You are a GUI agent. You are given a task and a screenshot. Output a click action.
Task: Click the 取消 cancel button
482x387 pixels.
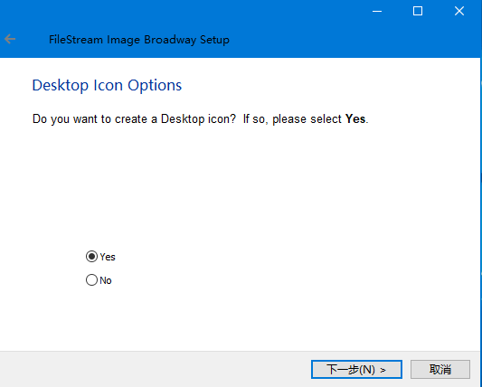439,369
